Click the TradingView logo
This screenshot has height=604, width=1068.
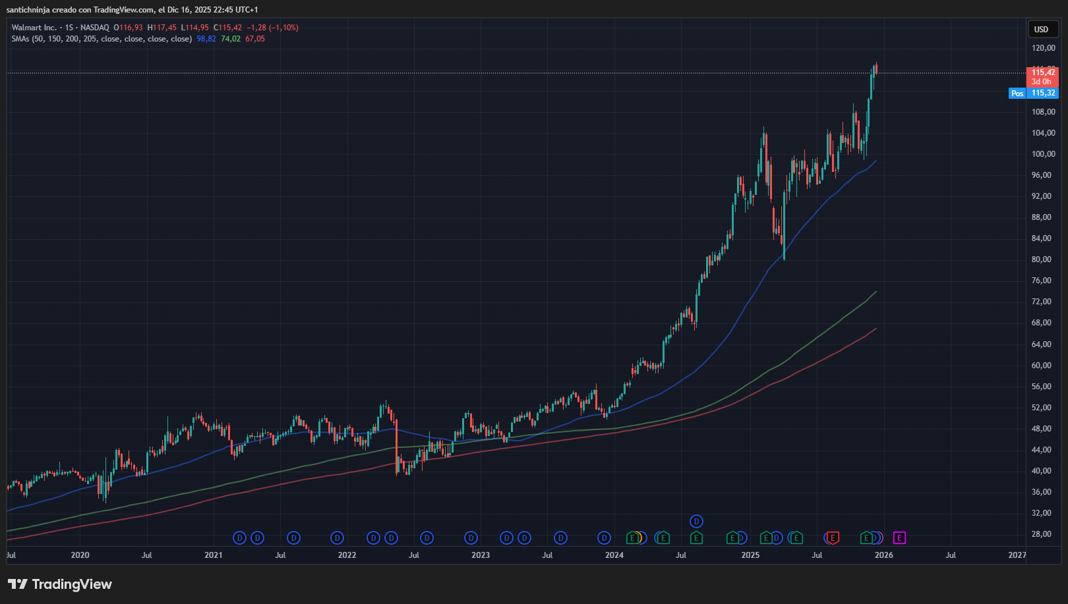click(60, 584)
